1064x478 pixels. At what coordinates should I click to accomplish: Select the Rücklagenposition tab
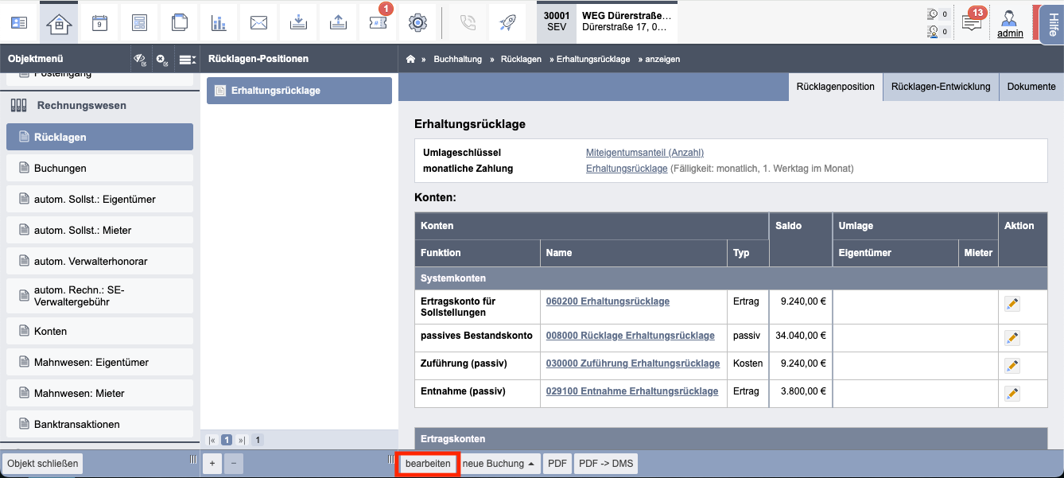point(835,87)
